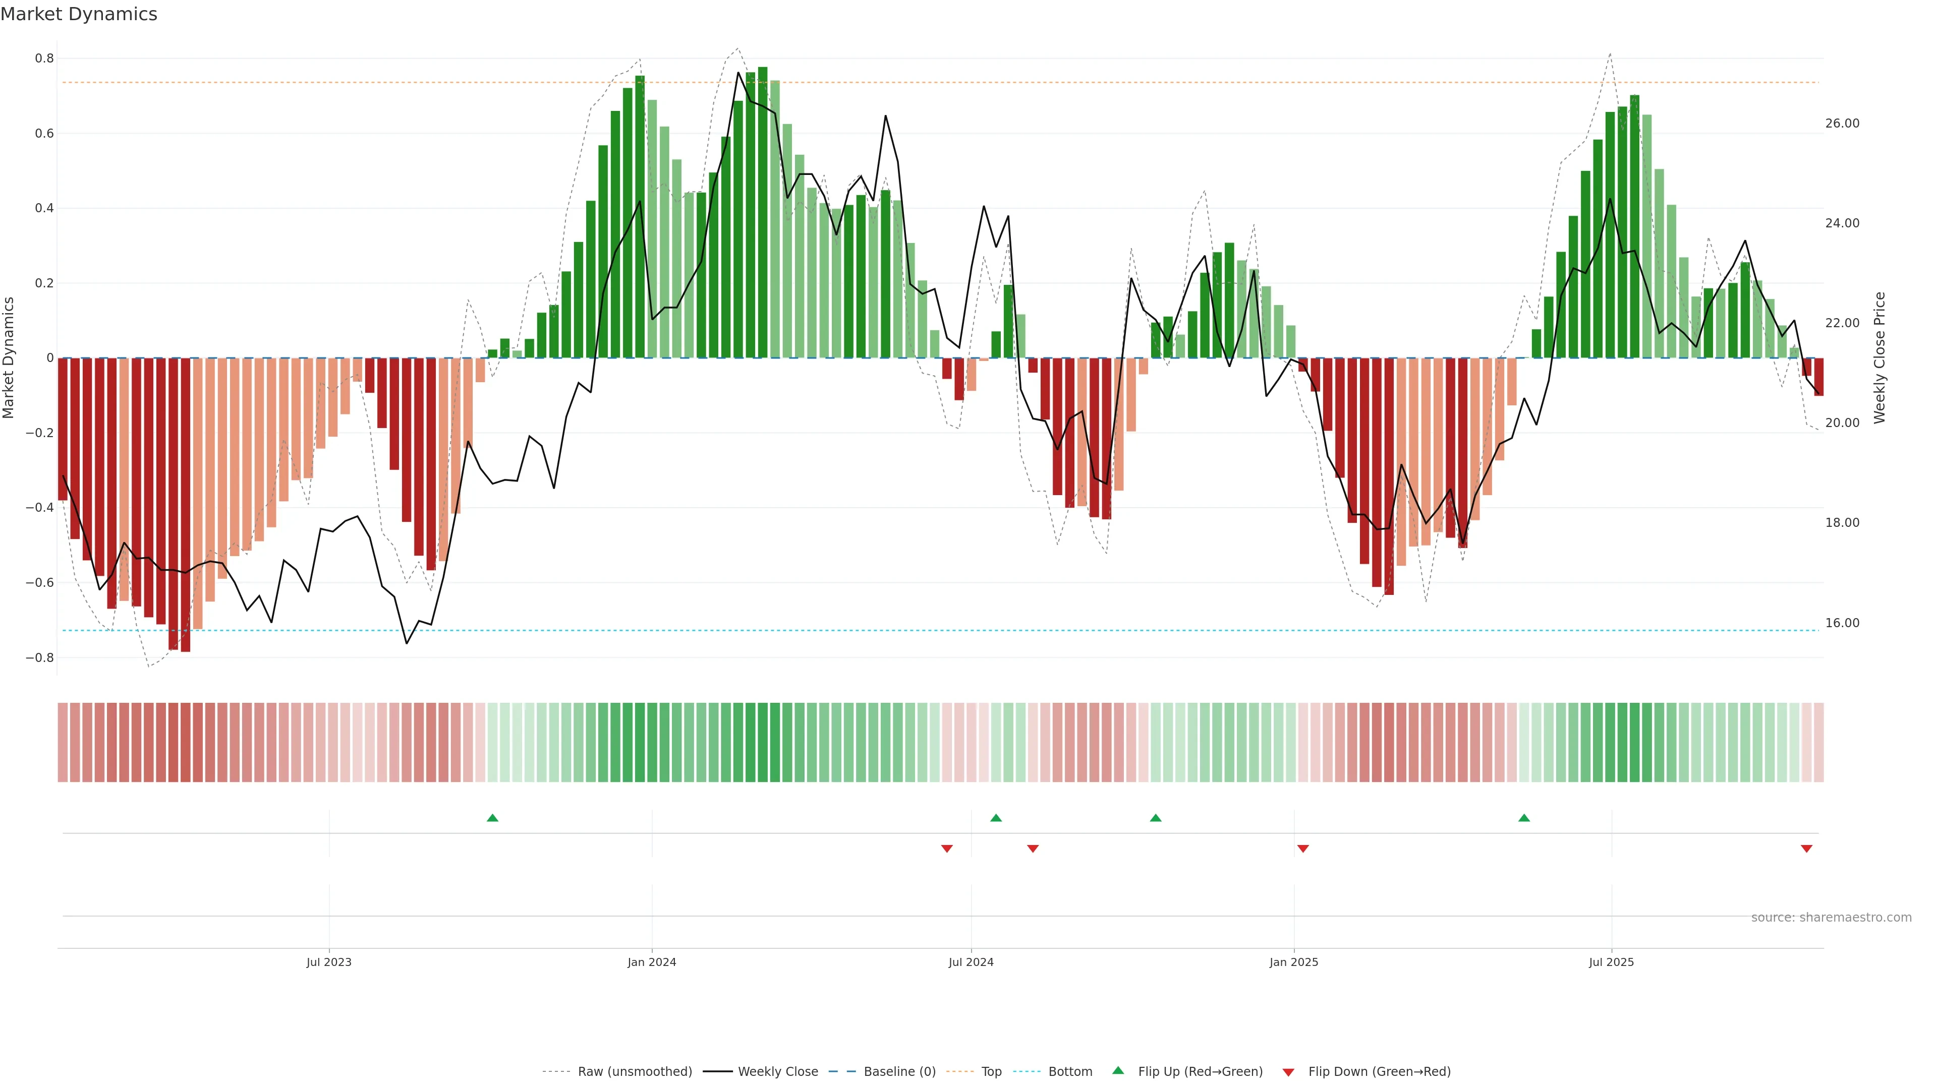Click the green flip-up triangle just after Jul 2024
This screenshot has height=1089, width=1937.
click(996, 818)
